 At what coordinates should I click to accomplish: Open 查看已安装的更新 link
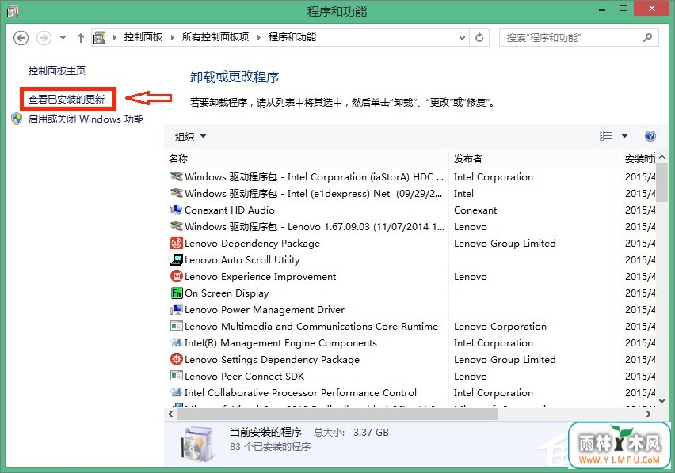click(x=67, y=100)
